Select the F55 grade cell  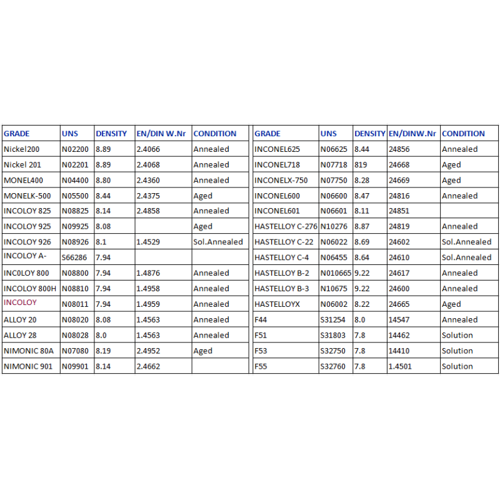tap(286, 366)
